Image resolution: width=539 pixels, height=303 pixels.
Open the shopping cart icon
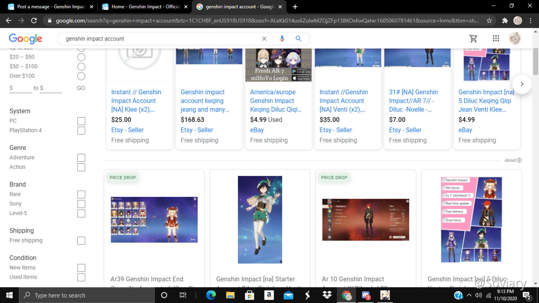point(473,38)
